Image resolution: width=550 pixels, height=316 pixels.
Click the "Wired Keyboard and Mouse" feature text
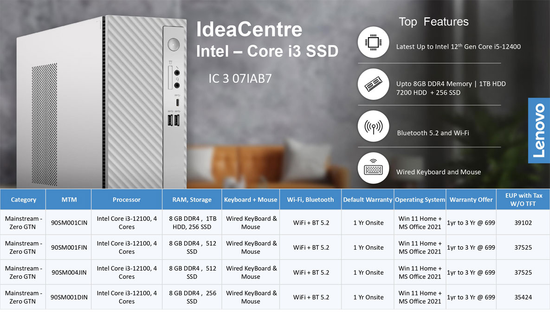tap(439, 172)
